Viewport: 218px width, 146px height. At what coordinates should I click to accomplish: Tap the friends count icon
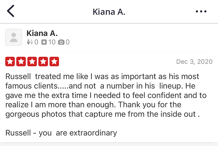click(x=30, y=42)
